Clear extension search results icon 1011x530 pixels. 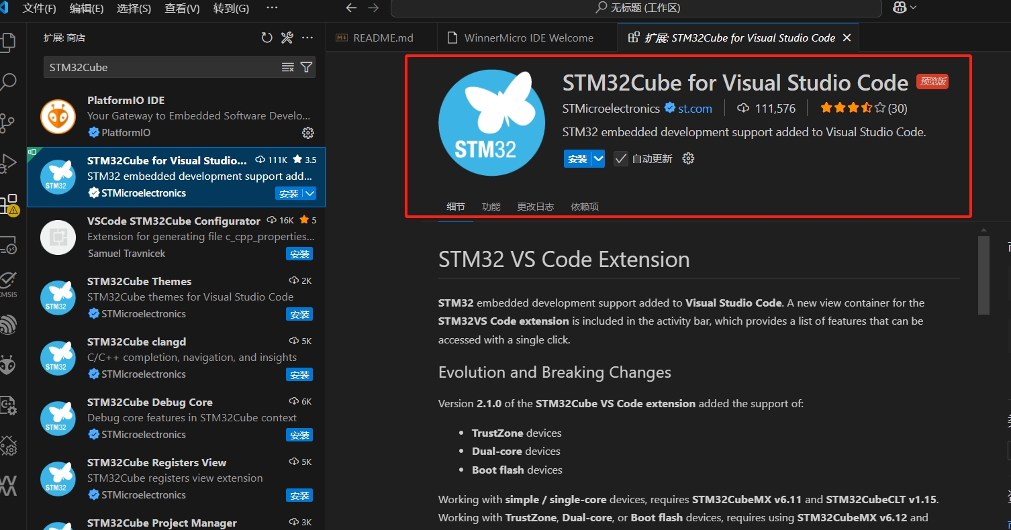tap(287, 67)
